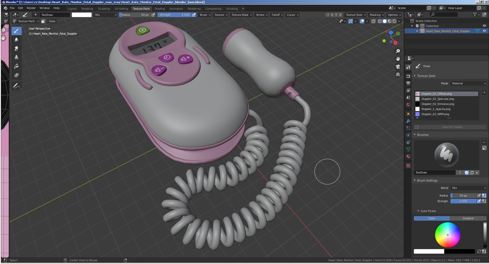Image resolution: width=489 pixels, height=264 pixels.
Task: Expand the Heart_Rate_Monitor_Fetal_Doppler tree item
Action: click(417, 31)
